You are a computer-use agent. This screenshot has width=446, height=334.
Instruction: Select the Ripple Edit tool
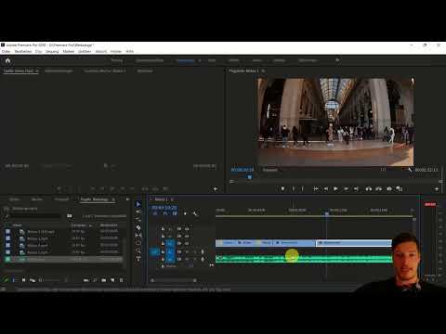tap(138, 220)
